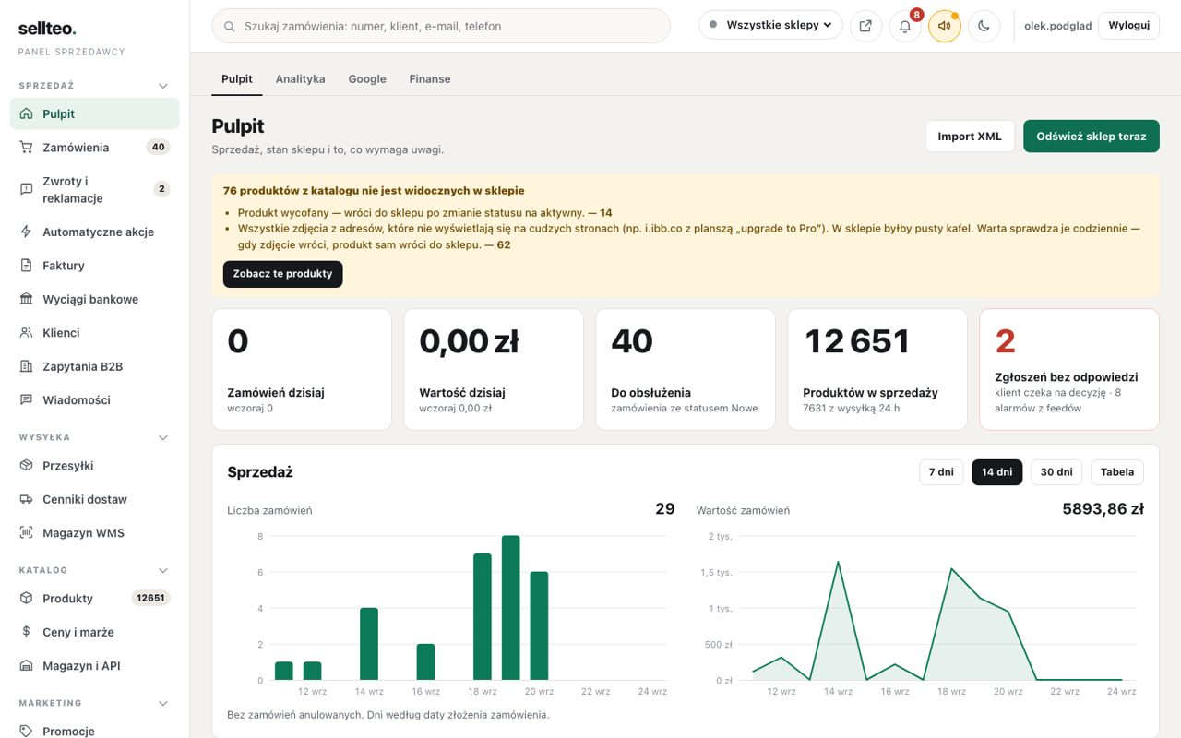
Task: Focus the order search field
Action: coord(441,26)
